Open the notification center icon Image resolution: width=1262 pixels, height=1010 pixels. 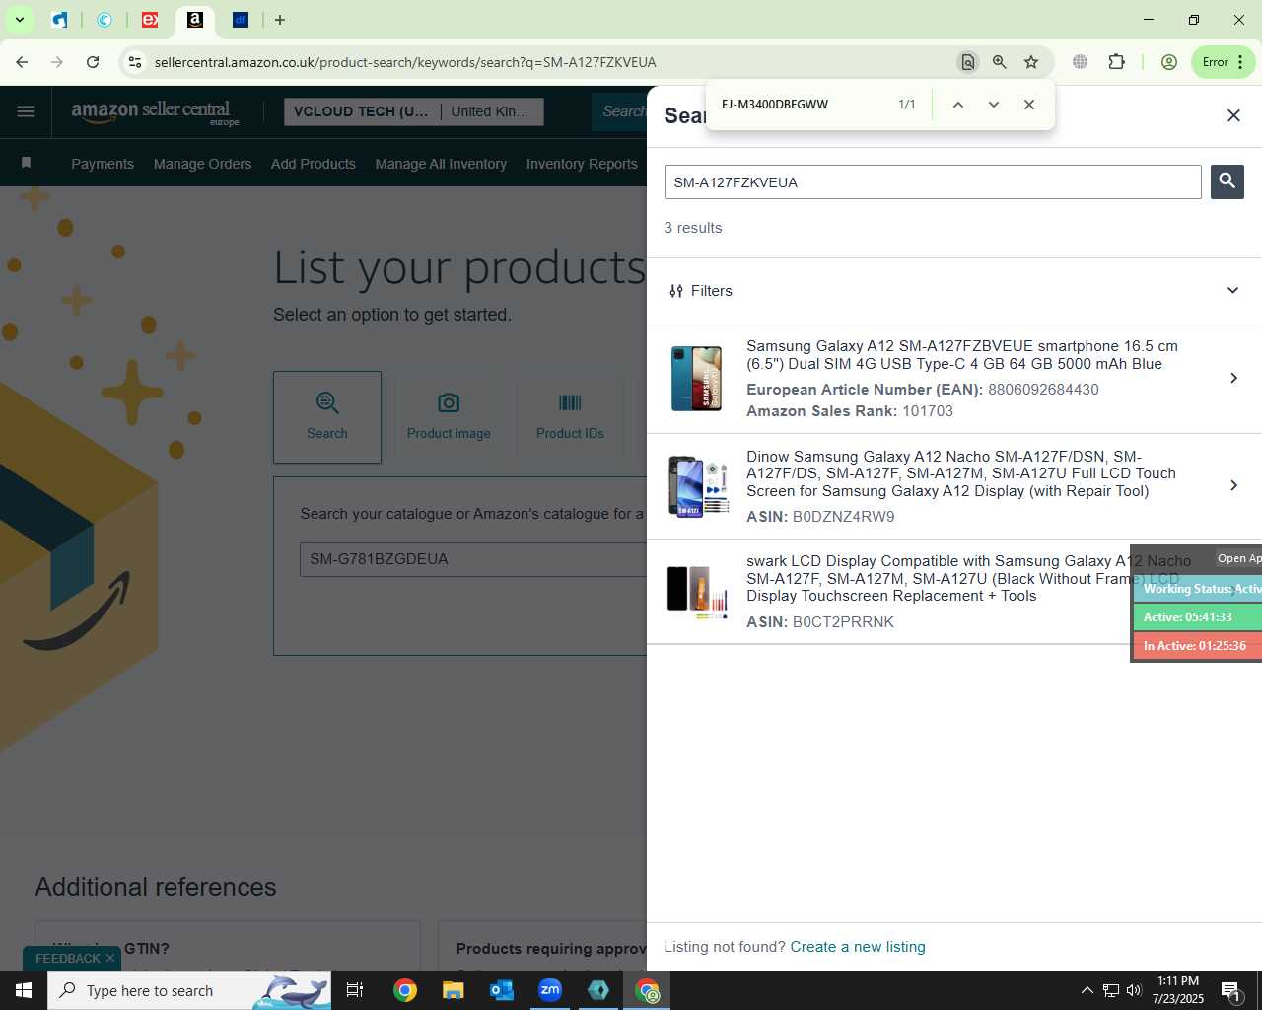coord(1231,990)
